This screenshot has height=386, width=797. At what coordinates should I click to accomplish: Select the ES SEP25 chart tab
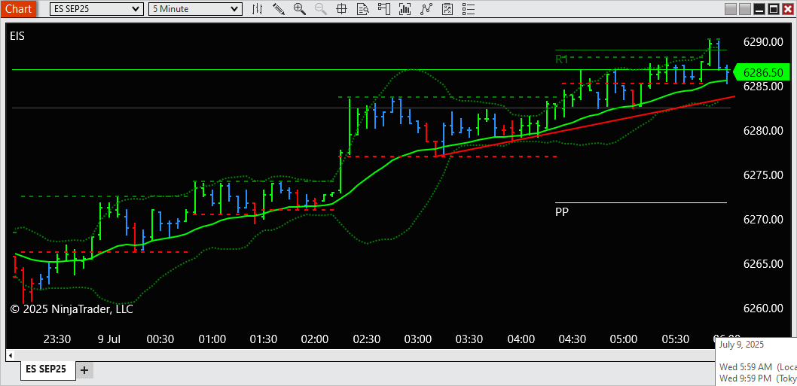[48, 369]
